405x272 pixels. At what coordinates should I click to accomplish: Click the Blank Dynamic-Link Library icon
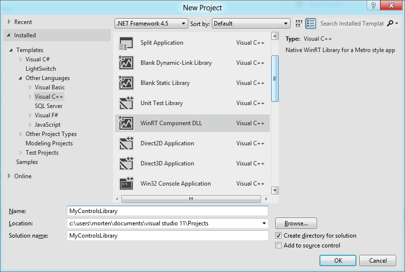click(126, 63)
